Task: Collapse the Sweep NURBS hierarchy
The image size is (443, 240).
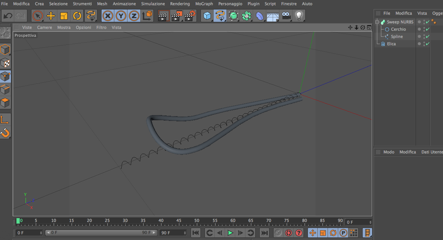Action: (377, 22)
